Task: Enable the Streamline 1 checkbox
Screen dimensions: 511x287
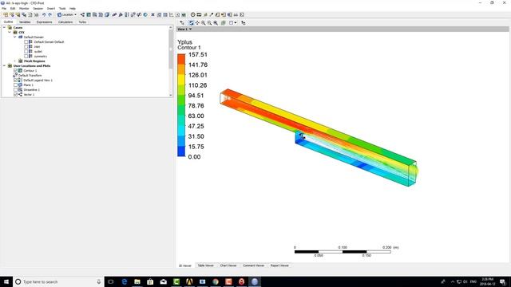Action: (15, 89)
